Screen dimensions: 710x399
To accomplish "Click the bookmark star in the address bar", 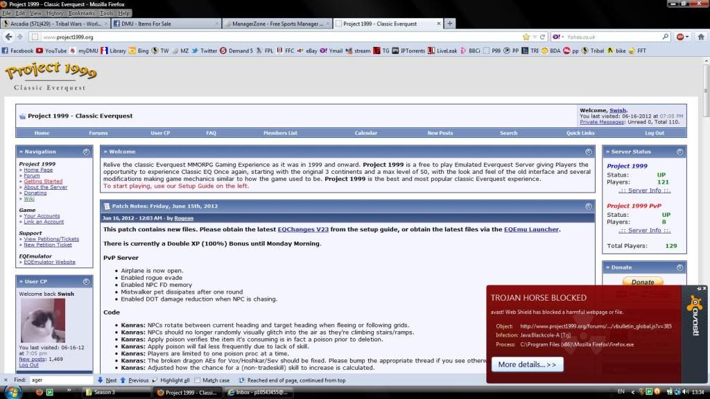I will pos(526,37).
